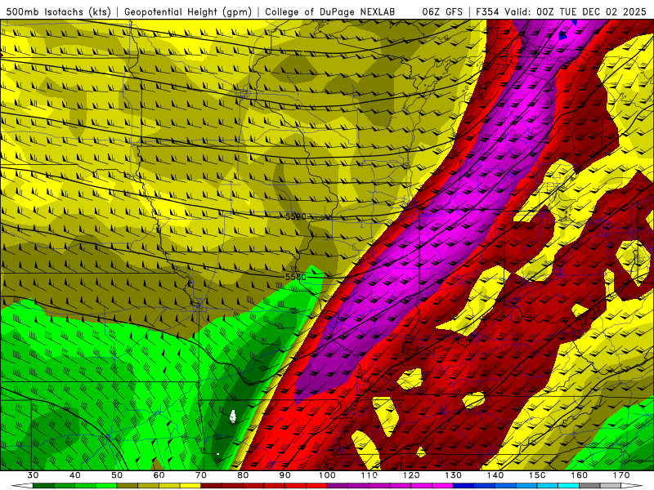
Task: Click the first dark blue swatch below 130
Action: 464,485
